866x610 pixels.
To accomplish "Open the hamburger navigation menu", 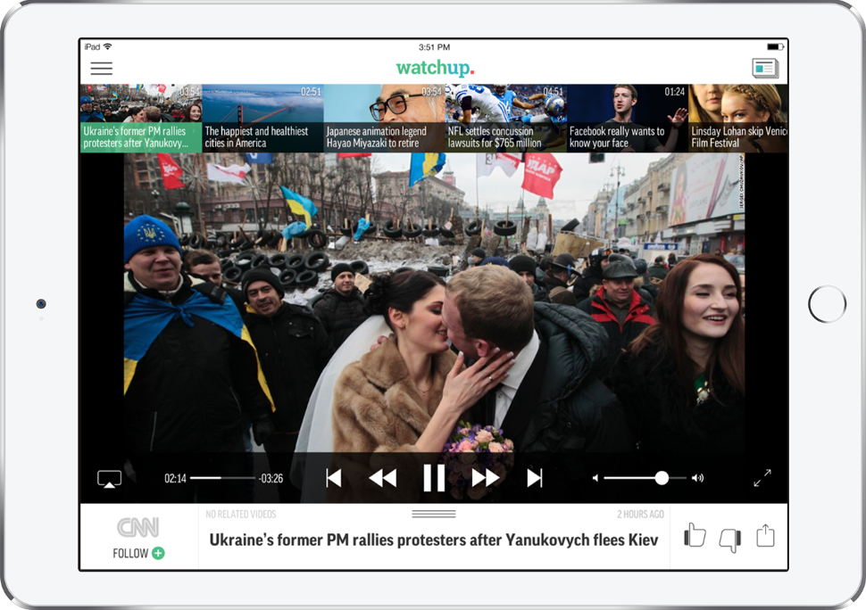I will click(101, 68).
